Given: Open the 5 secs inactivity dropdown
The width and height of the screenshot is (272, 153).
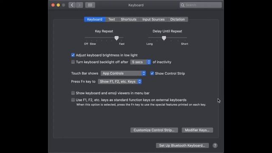Looking at the screenshot, I should (x=141, y=62).
